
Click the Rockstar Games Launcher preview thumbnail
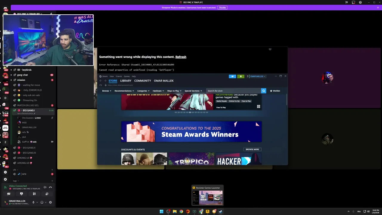tap(208, 197)
